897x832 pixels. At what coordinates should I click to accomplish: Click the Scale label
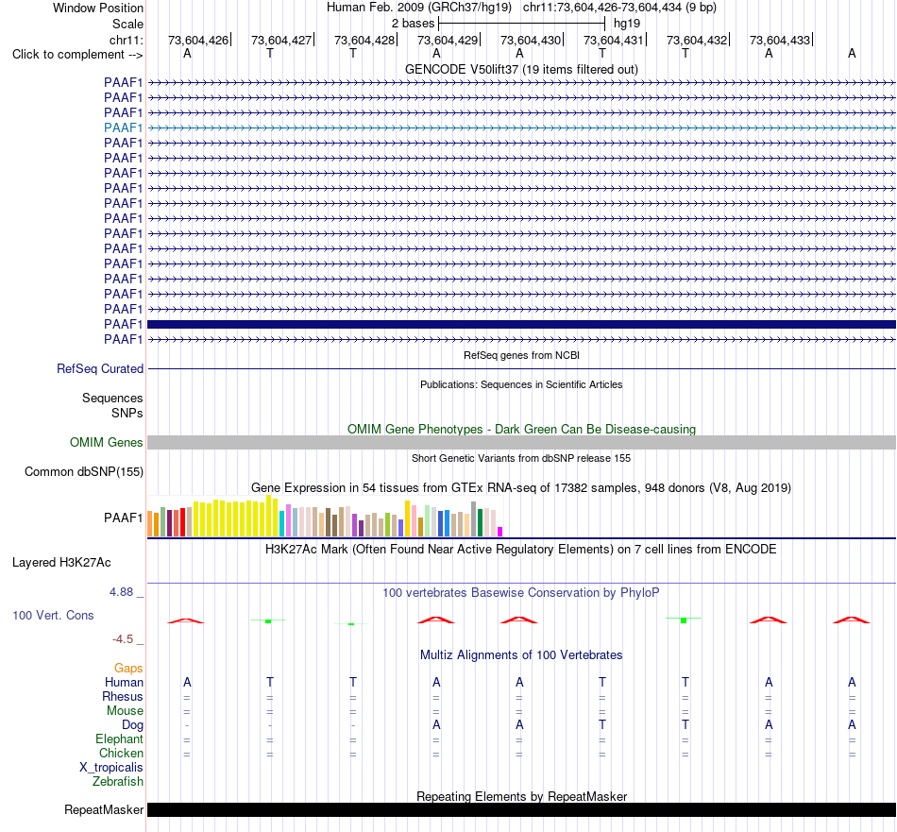tap(127, 24)
